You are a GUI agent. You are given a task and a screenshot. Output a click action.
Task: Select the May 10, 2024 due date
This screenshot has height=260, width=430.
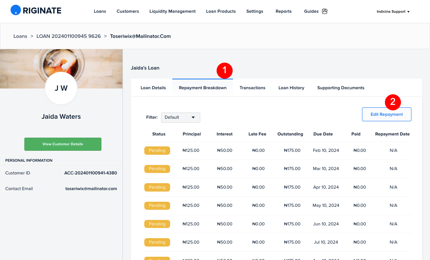coord(326,205)
